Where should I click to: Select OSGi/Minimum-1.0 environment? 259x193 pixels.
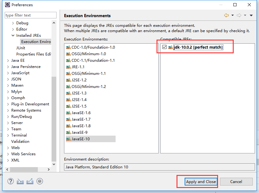86,54
